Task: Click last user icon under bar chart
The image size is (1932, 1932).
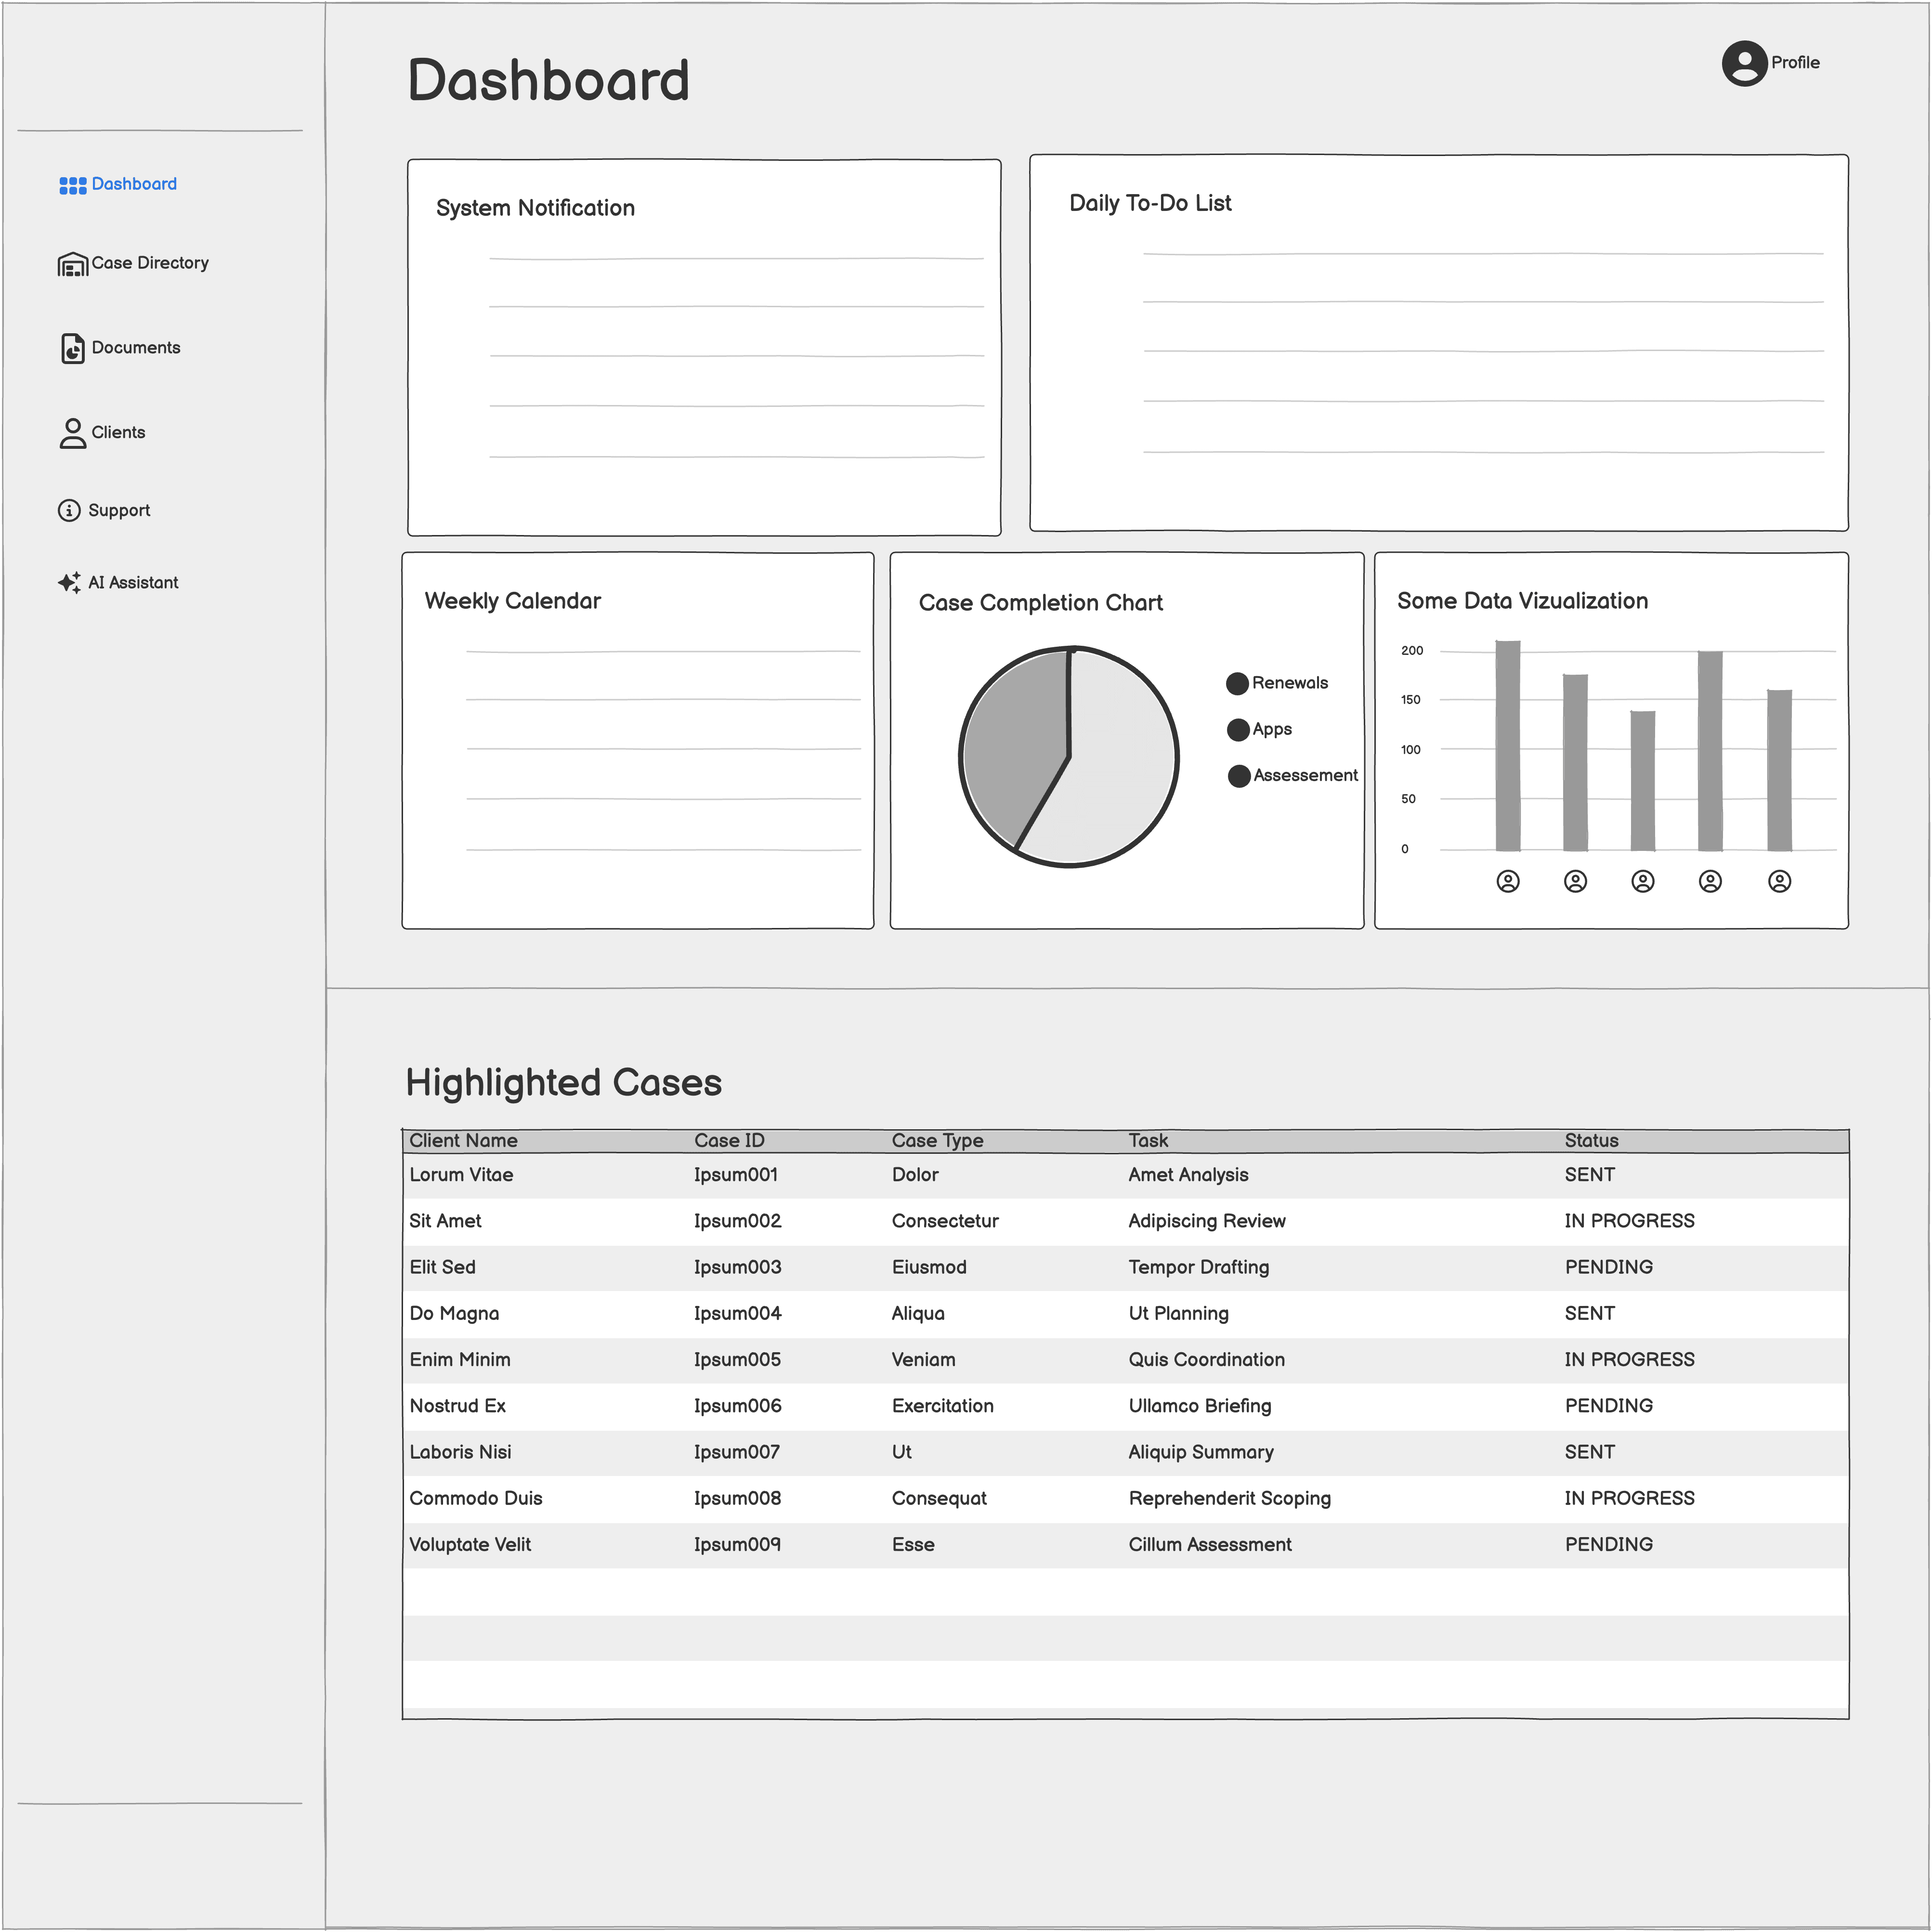Action: pyautogui.click(x=1779, y=881)
